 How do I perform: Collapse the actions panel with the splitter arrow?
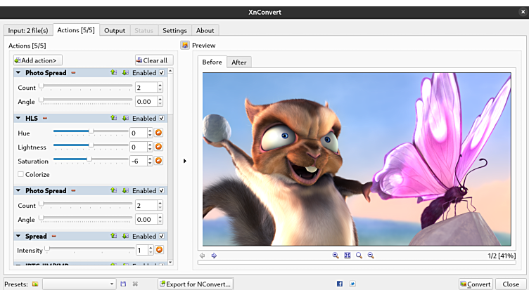[x=185, y=161]
